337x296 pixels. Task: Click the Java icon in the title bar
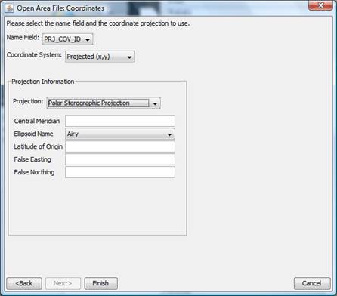[x=9, y=8]
